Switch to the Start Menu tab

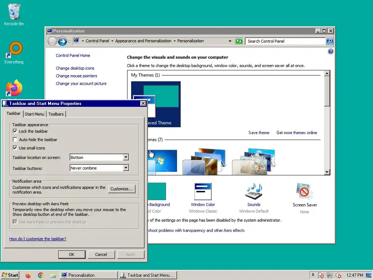pyautogui.click(x=35, y=114)
